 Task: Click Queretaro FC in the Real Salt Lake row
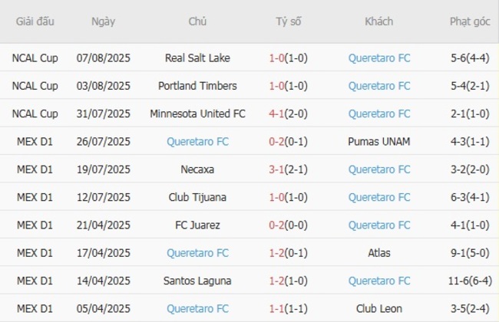[x=378, y=58]
